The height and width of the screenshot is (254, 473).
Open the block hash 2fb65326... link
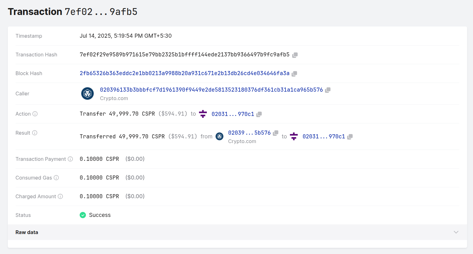[185, 73]
